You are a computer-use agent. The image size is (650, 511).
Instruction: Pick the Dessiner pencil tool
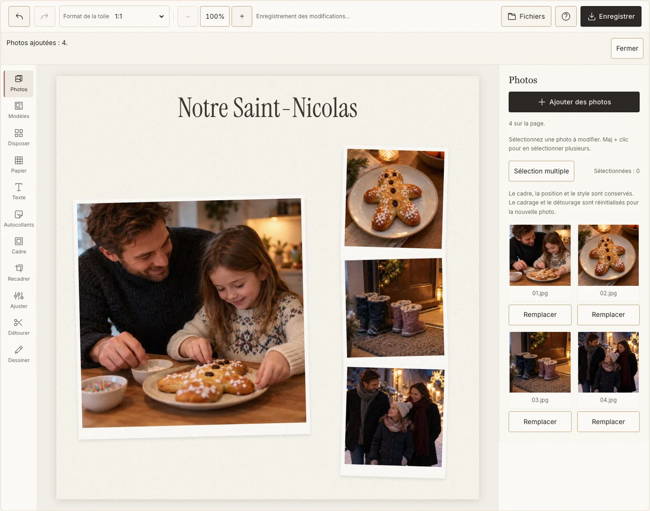[19, 354]
